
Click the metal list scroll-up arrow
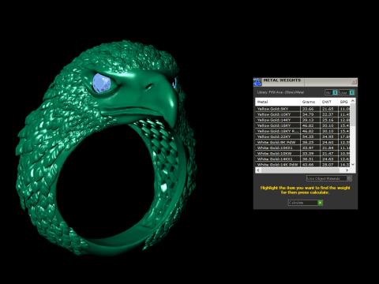tap(353, 101)
